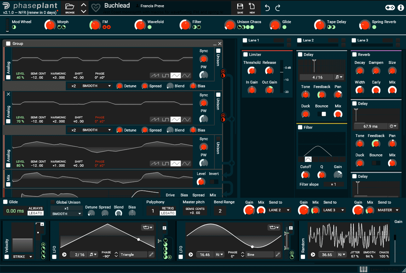
Task: Minimize the Group generator panel
Action: click(215, 44)
